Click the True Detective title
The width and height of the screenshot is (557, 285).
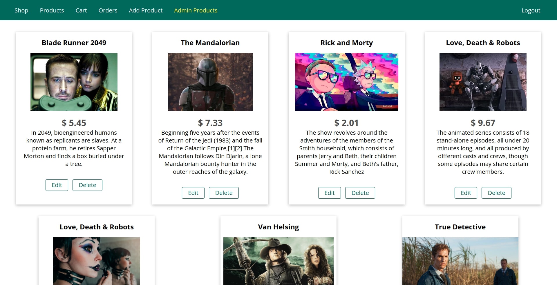[x=460, y=227]
